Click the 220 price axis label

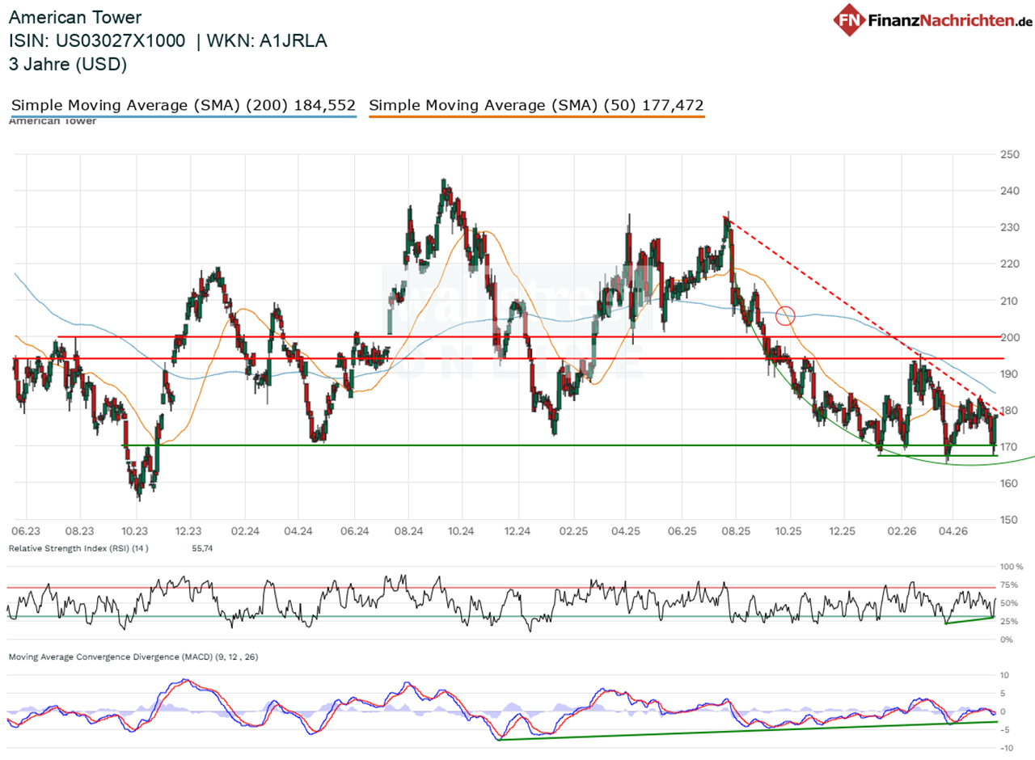1009,264
